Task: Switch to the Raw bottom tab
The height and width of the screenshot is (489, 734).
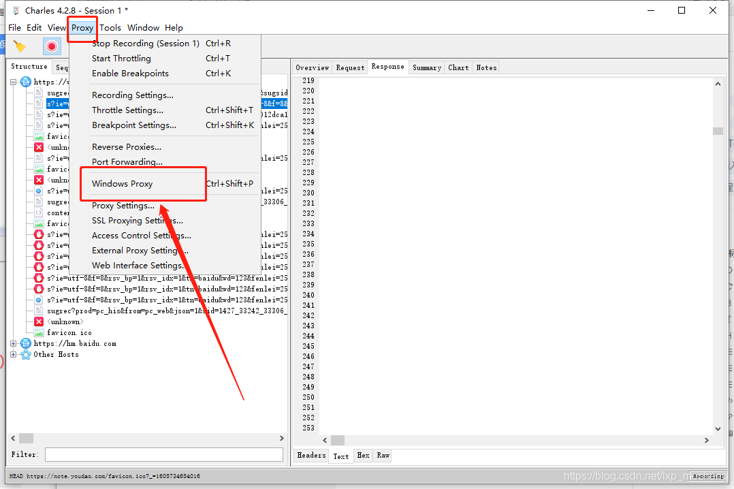Action: (x=383, y=455)
